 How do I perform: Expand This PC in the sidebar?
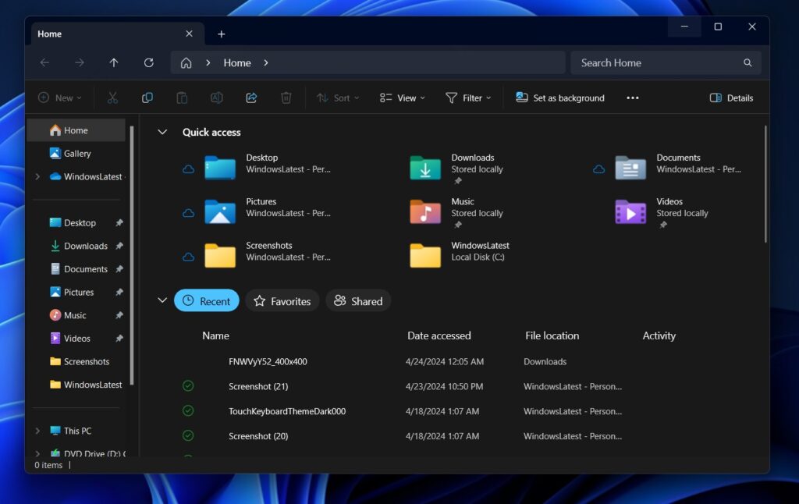tap(37, 430)
